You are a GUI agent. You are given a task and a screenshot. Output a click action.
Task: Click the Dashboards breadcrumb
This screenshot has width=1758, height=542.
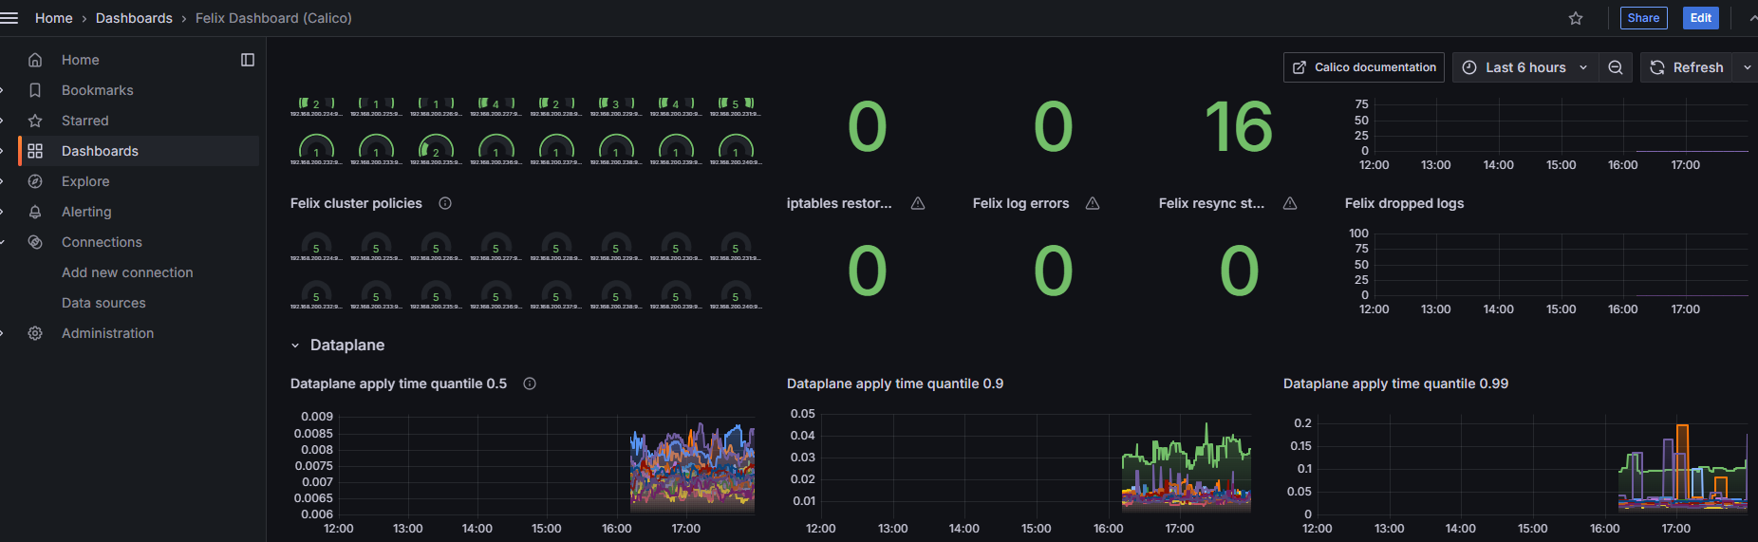click(134, 18)
